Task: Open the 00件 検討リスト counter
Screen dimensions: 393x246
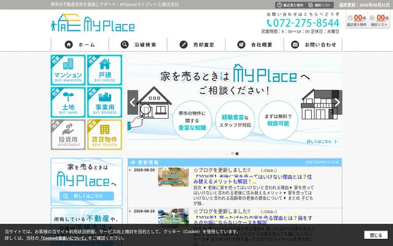Action: tap(379, 20)
